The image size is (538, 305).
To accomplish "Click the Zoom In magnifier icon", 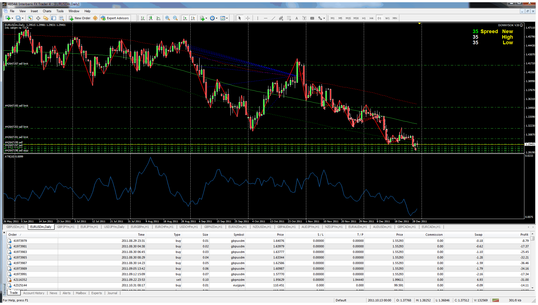I will tap(168, 18).
